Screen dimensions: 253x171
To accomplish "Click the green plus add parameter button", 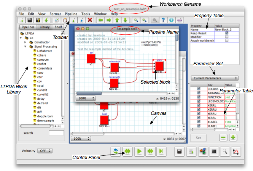I will click(233, 138).
